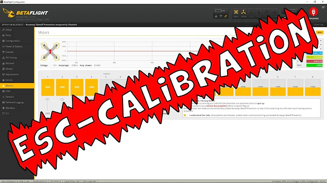
Task: Click the servo 7 output bar
Action: pos(295,87)
